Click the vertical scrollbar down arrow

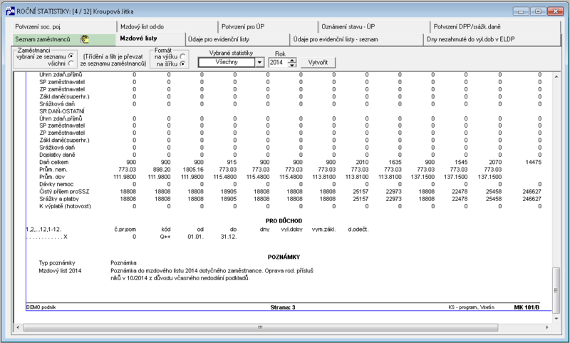(x=556, y=319)
